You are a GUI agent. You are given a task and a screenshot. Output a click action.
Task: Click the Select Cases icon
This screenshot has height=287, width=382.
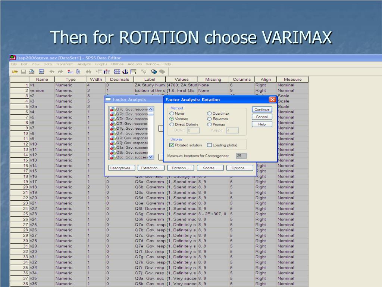pyautogui.click(x=133, y=72)
